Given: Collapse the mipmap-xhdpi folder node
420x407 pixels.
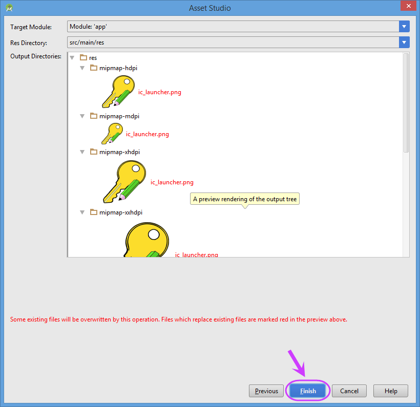Looking at the screenshot, I should coord(82,152).
